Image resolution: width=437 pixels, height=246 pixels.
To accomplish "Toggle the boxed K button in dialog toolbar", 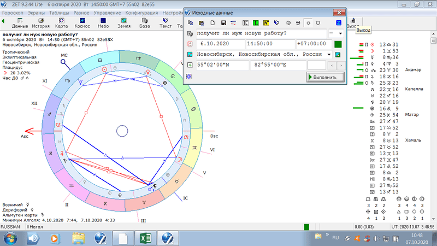I will coord(245,23).
